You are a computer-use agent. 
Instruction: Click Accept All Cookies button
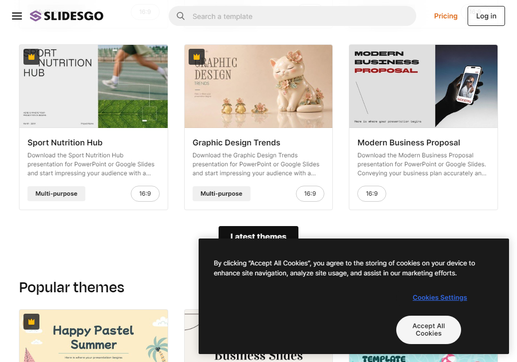point(428,330)
